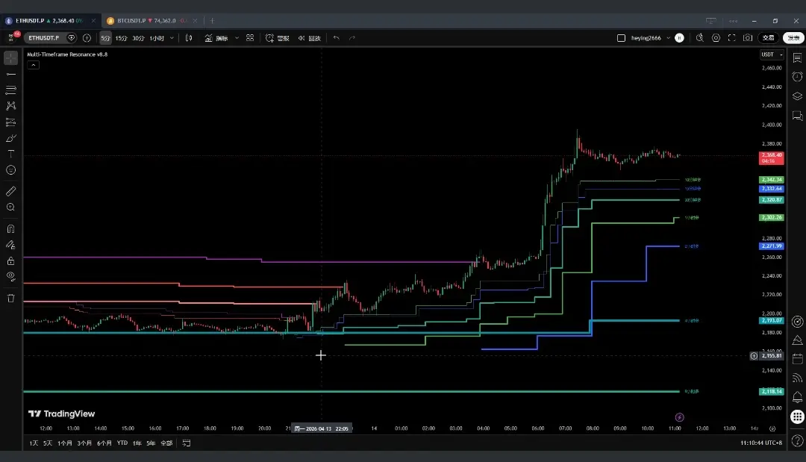Select the ruler measure tool
Screen dimensions: 806x462
tap(10, 191)
